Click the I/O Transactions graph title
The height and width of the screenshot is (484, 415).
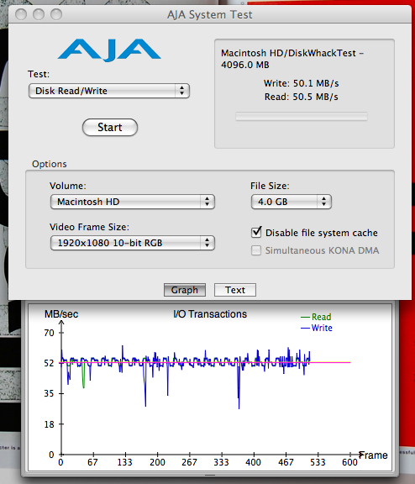point(210,314)
